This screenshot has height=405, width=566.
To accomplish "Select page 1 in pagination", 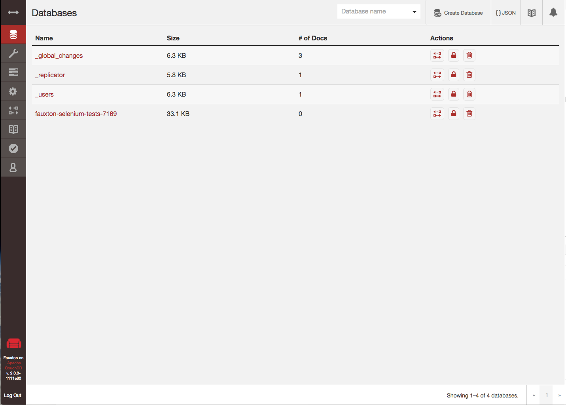I will click(547, 395).
